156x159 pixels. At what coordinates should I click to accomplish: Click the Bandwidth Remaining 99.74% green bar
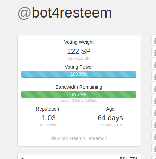tap(79, 94)
